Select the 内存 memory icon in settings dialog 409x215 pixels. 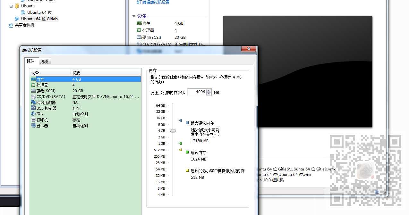pyautogui.click(x=33, y=79)
